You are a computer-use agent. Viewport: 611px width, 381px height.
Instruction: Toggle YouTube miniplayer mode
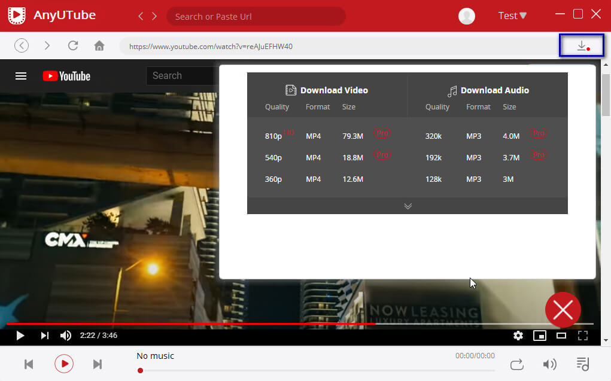coord(540,336)
